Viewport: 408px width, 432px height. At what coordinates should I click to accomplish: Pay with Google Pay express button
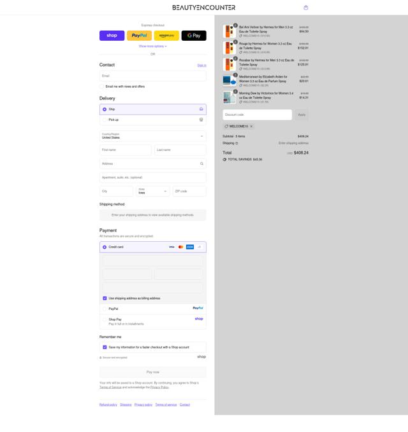click(x=194, y=36)
